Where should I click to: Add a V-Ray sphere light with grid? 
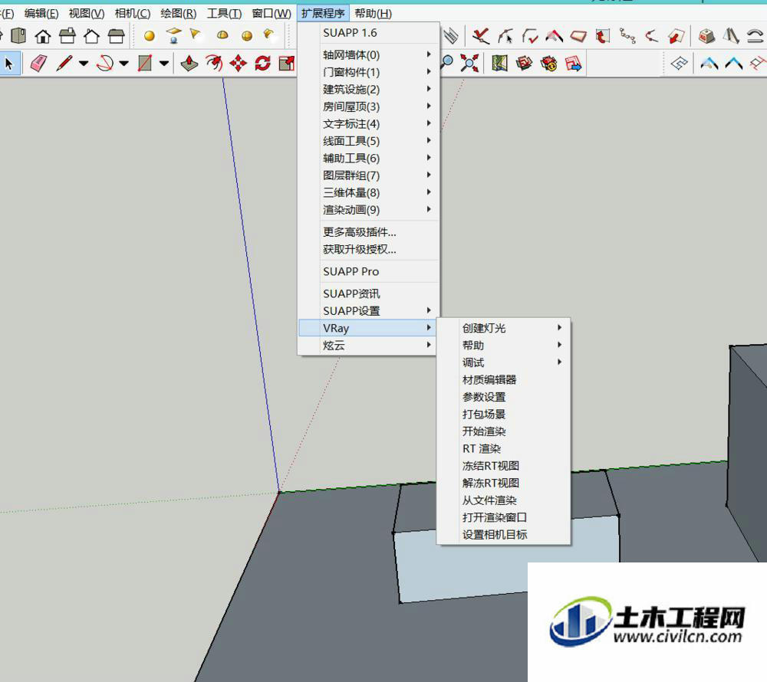coord(247,36)
